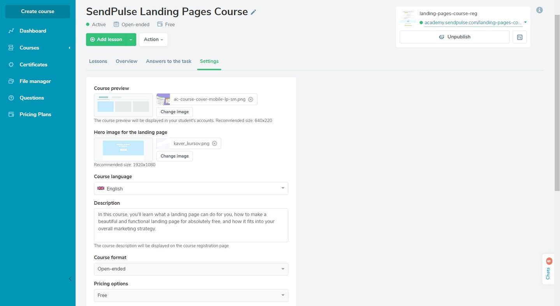
Task: Switch to the Lessons tab
Action: [98, 61]
